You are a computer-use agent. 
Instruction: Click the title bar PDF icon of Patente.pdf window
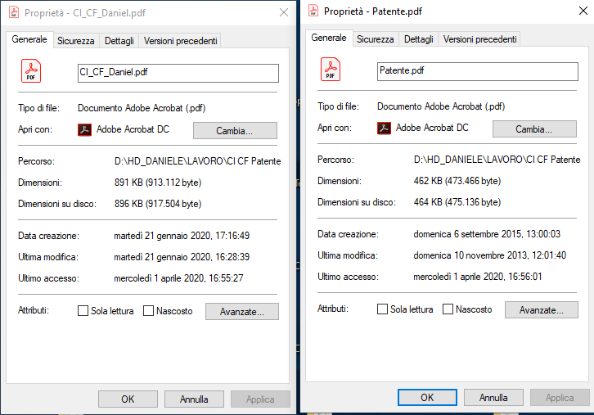[313, 11]
